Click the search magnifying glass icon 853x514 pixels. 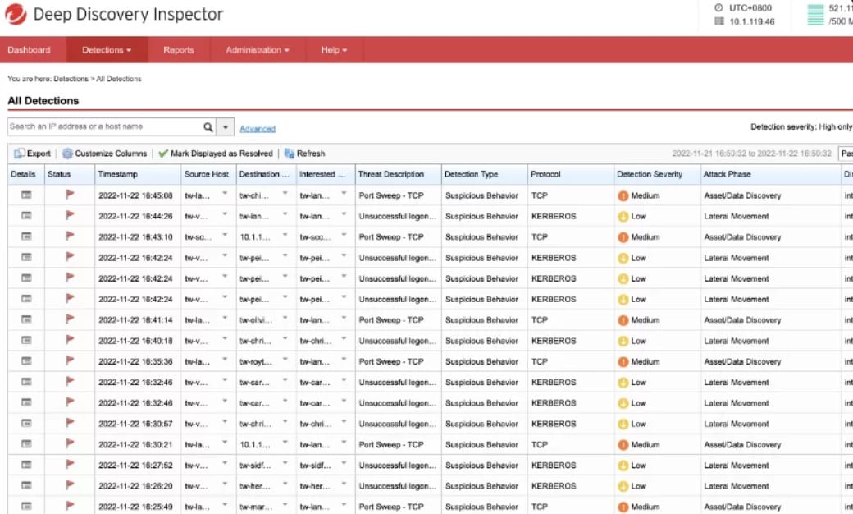(209, 127)
